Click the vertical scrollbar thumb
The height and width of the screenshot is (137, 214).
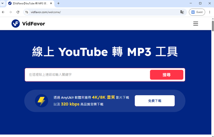[x=213, y=26]
